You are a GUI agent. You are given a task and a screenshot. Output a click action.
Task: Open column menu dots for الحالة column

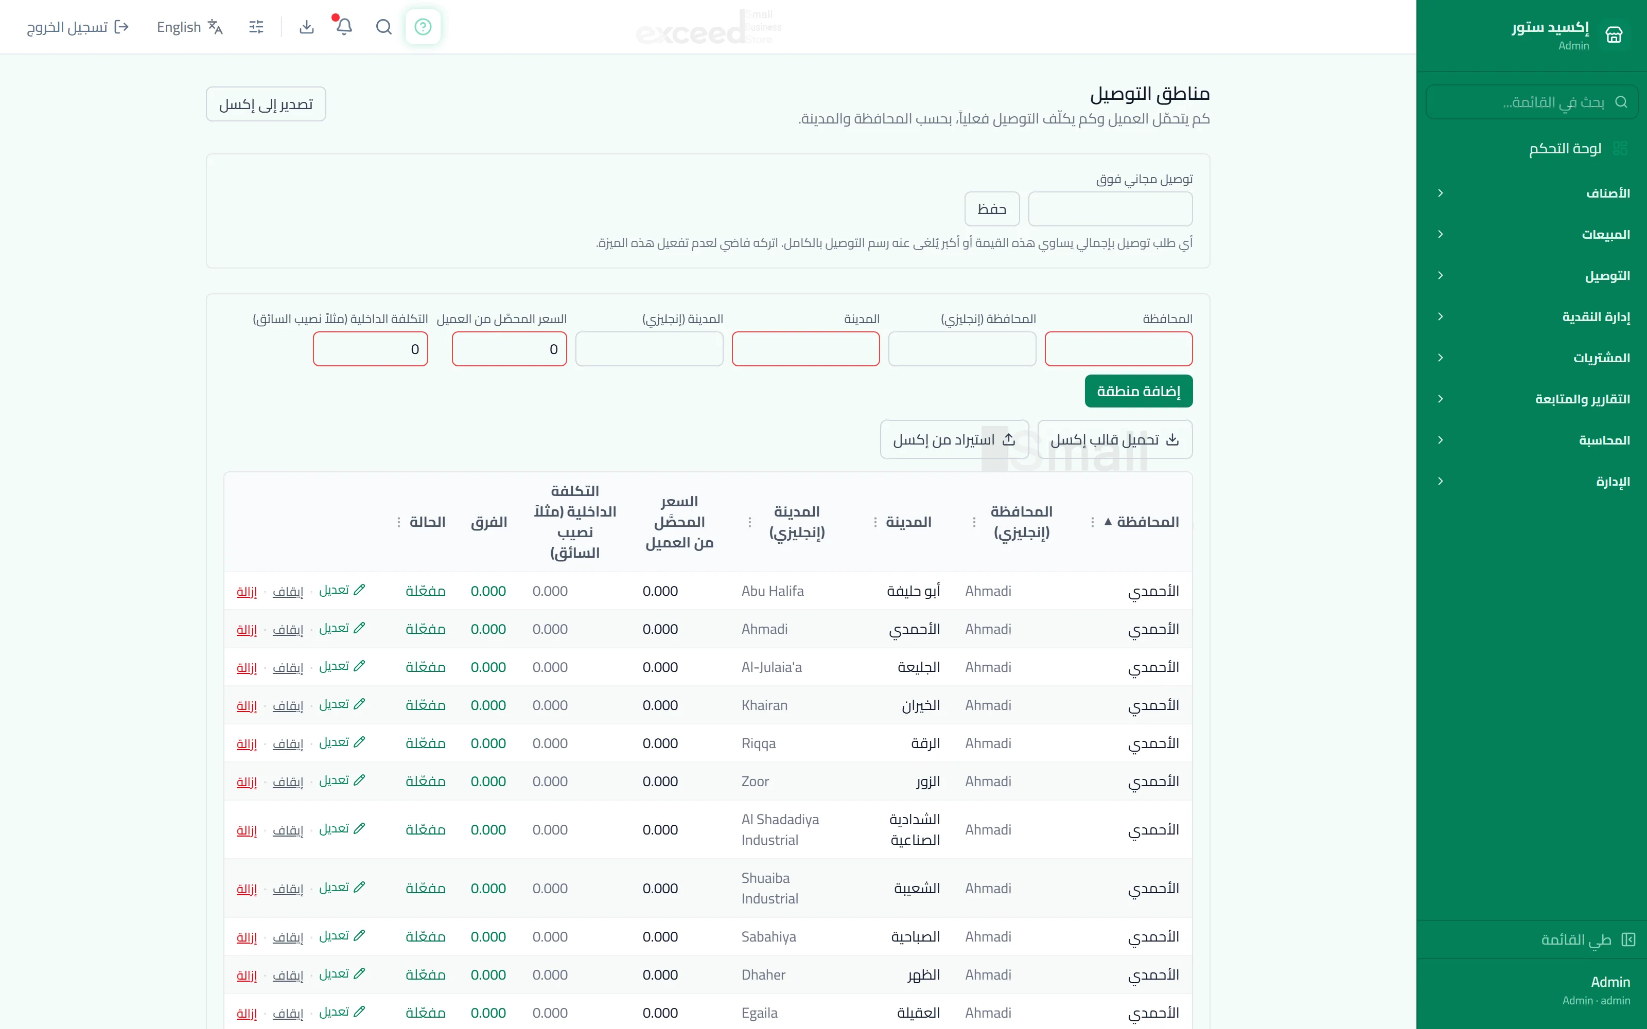[x=398, y=522]
